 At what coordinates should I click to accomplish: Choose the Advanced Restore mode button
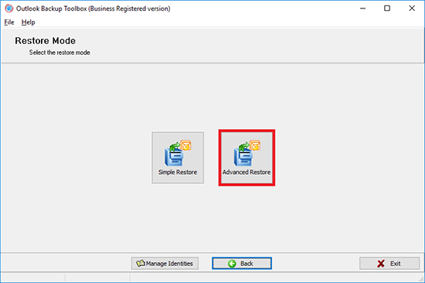click(x=246, y=158)
